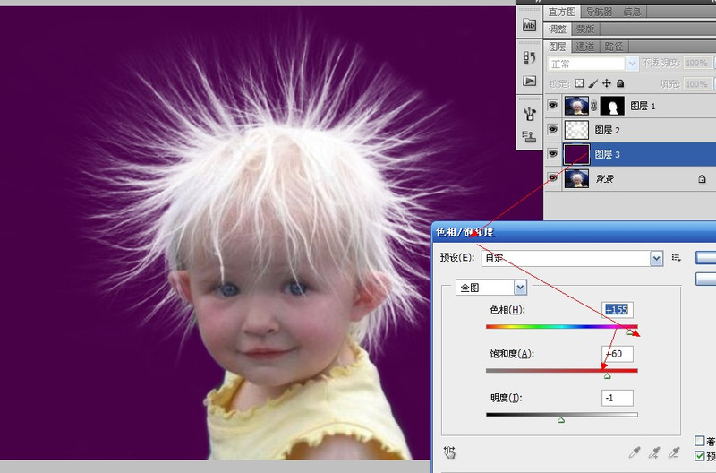Click the padlock icon on 背景 layer
The width and height of the screenshot is (716, 473).
pyautogui.click(x=702, y=178)
